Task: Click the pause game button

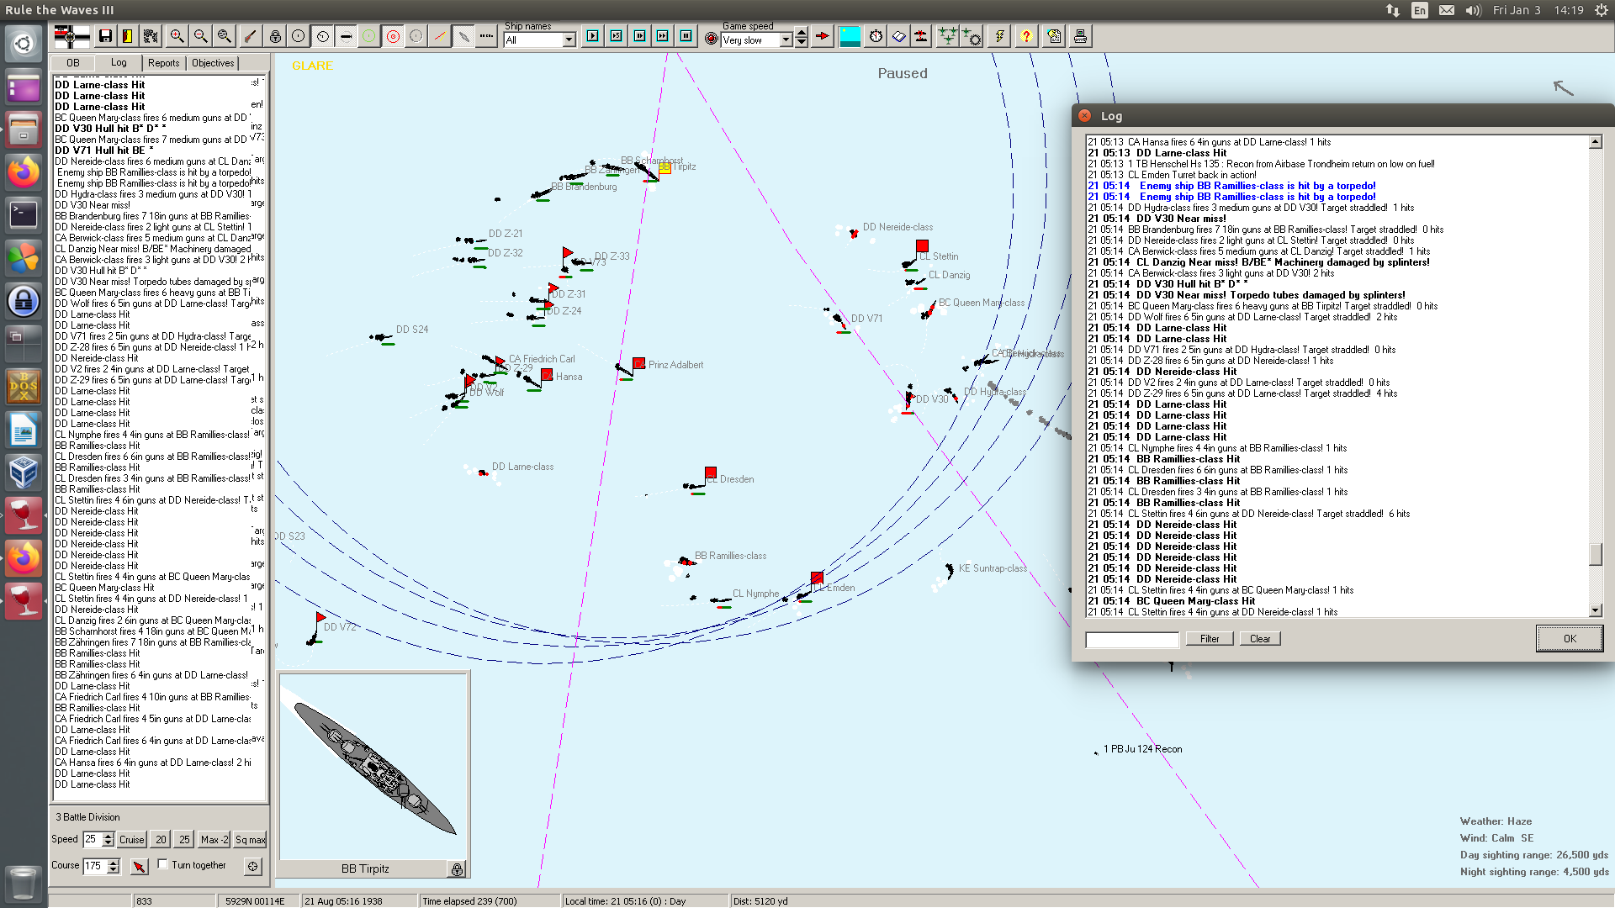Action: (x=686, y=36)
